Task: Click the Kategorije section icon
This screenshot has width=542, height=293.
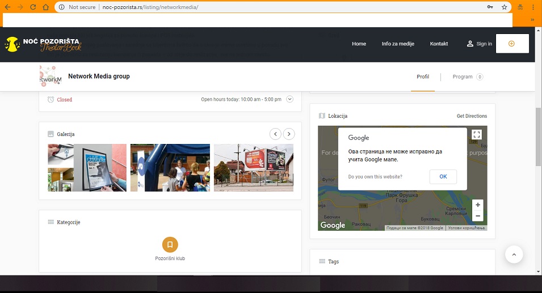Action: tap(51, 222)
